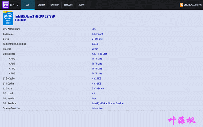Switch to the SOC tab
The height and width of the screenshot is (127, 203).
[28, 5]
